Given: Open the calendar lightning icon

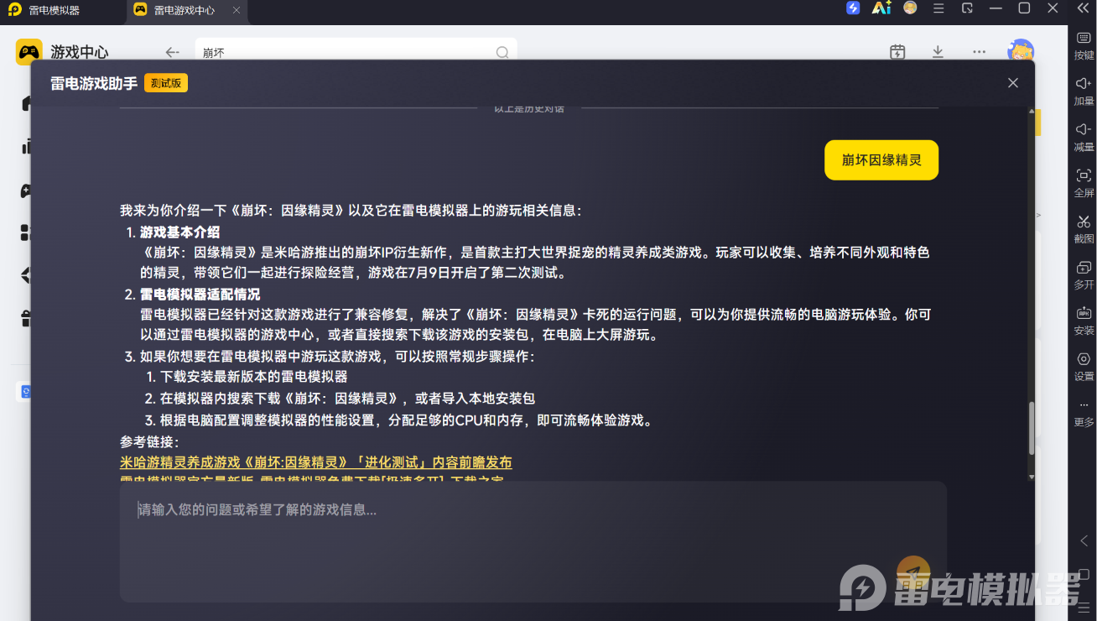Looking at the screenshot, I should (x=897, y=52).
